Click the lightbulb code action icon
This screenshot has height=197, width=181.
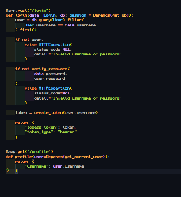tap(8, 171)
